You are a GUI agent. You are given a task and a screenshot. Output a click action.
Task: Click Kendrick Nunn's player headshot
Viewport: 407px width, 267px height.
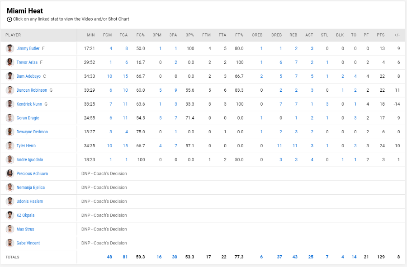coord(10,104)
